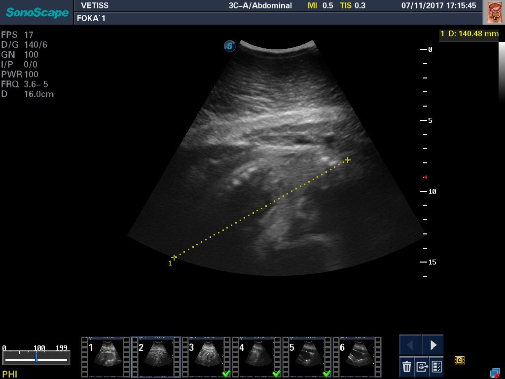The height and width of the screenshot is (379, 505).
Task: Click the cine frame slider handle
Action: pyautogui.click(x=36, y=358)
